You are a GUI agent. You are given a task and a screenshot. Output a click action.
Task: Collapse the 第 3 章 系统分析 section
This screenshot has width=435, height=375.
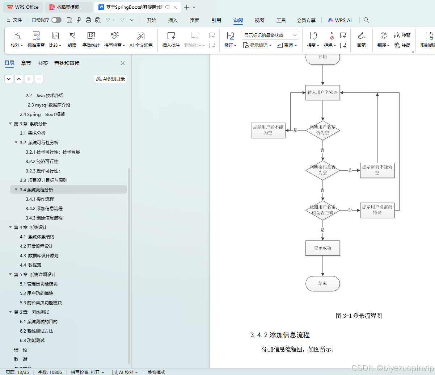10,124
